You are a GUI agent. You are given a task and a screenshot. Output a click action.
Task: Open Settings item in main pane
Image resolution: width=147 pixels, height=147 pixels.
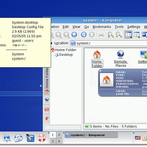(x=143, y=57)
